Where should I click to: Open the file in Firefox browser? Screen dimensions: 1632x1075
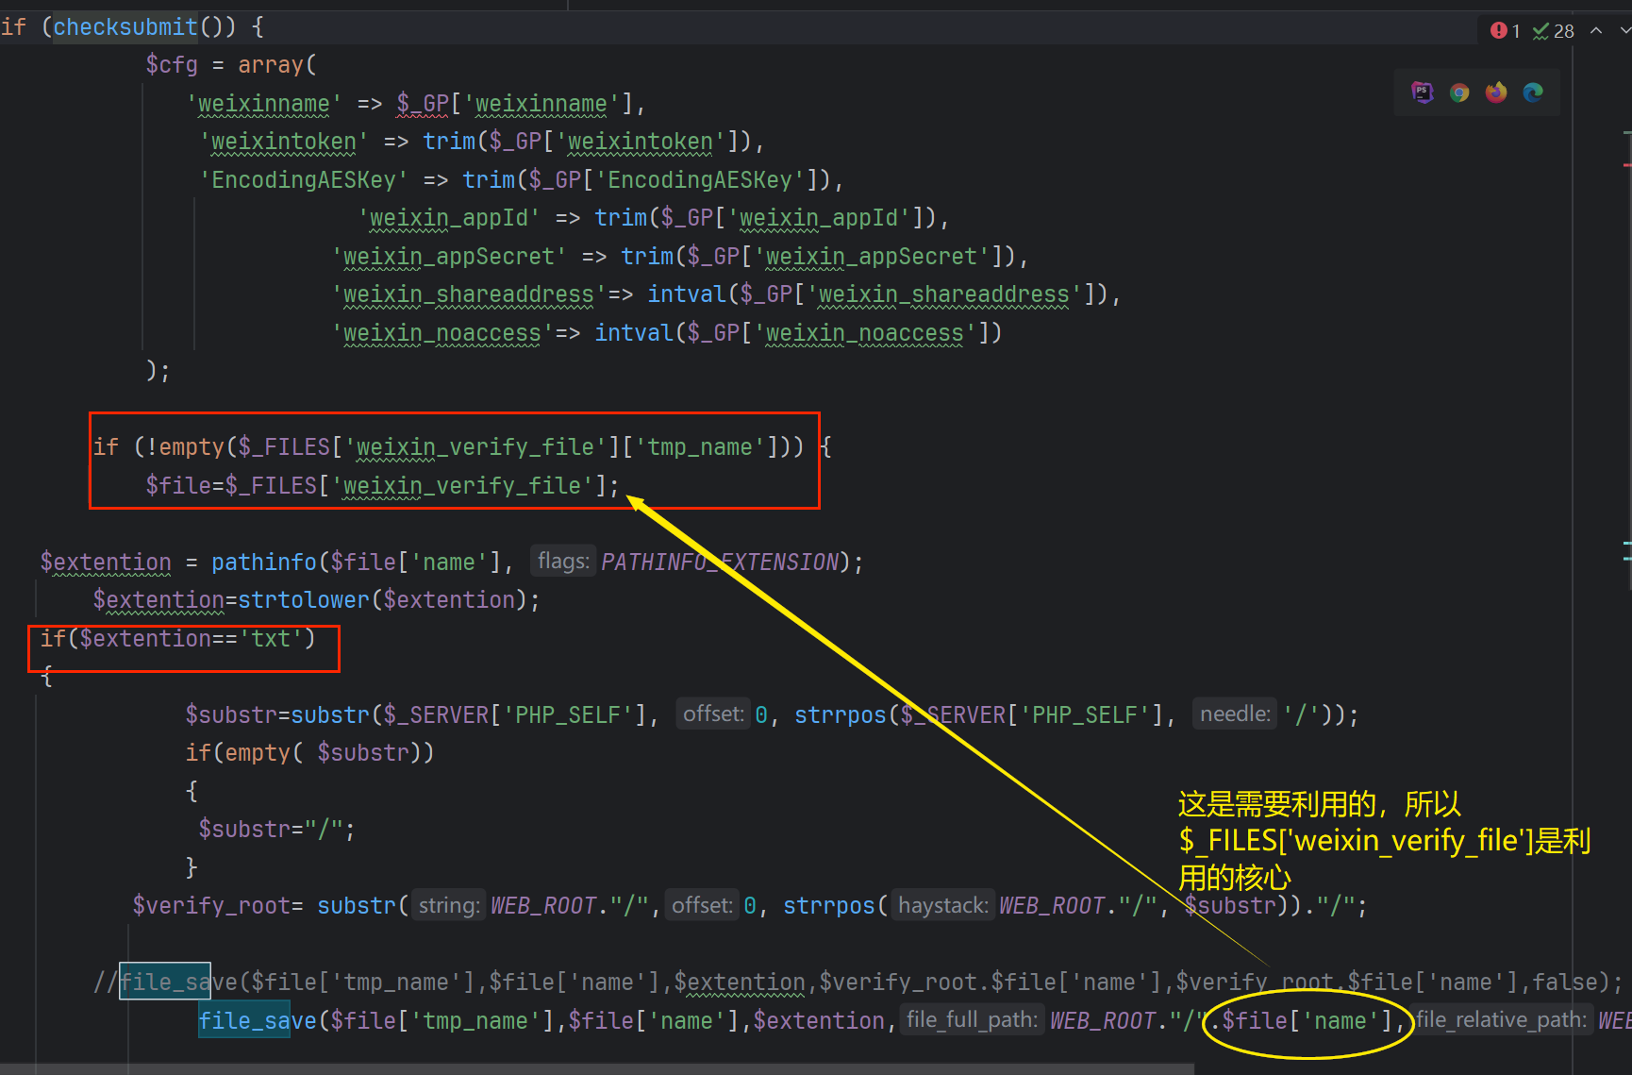[x=1496, y=92]
